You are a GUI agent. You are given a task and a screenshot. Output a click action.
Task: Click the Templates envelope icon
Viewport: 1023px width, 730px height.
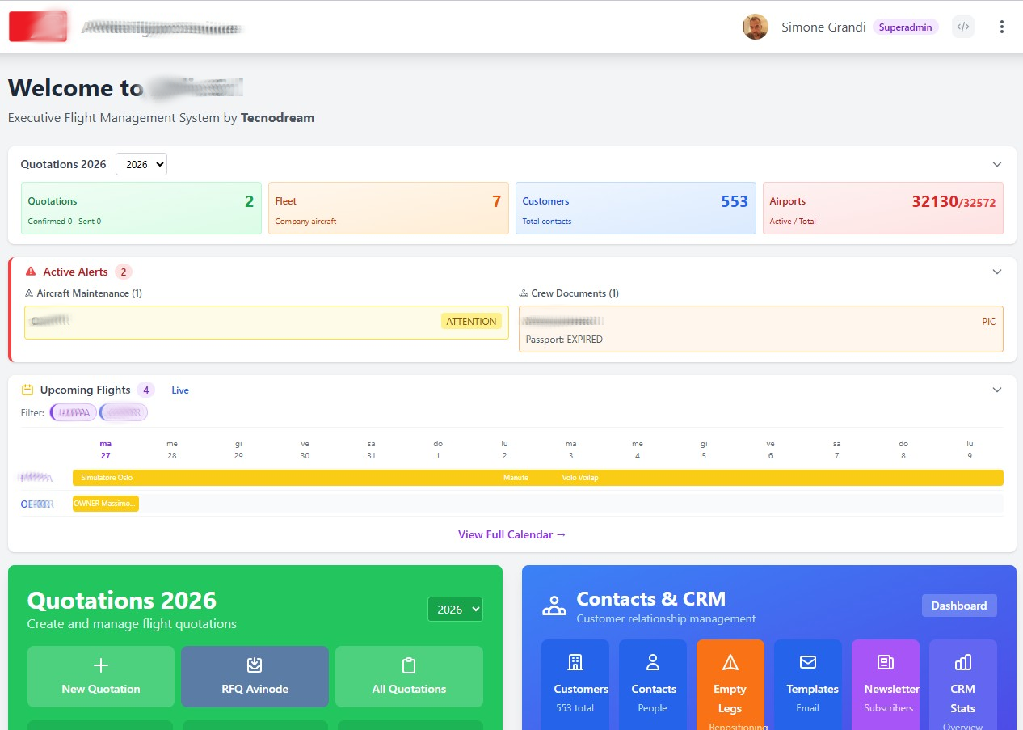click(x=807, y=662)
